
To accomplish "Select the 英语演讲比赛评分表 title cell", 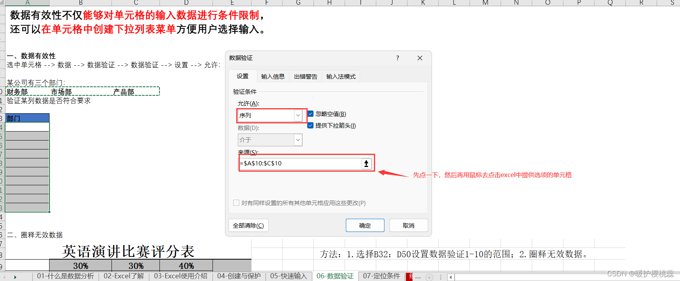I will [128, 251].
